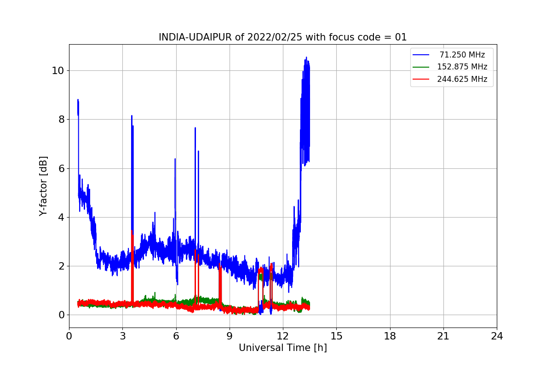Click the x-axis tick label '24'
This screenshot has width=552, height=368.
[x=497, y=336]
